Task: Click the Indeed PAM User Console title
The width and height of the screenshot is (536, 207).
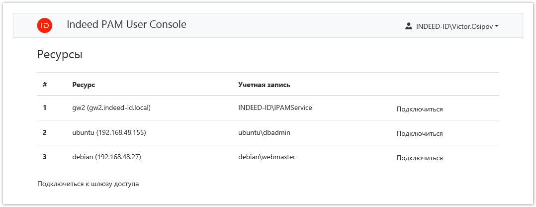Action: pyautogui.click(x=126, y=24)
